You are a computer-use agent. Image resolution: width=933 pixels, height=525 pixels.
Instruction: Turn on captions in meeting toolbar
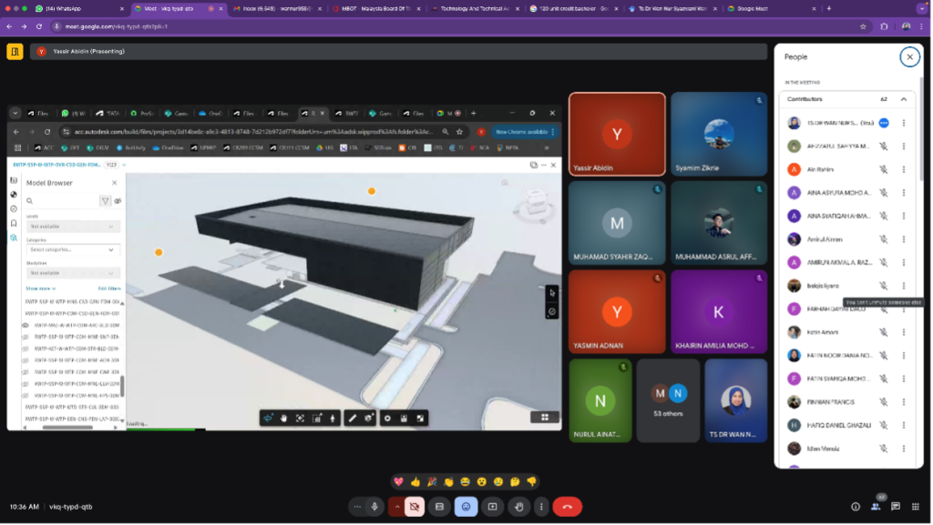[x=439, y=507]
